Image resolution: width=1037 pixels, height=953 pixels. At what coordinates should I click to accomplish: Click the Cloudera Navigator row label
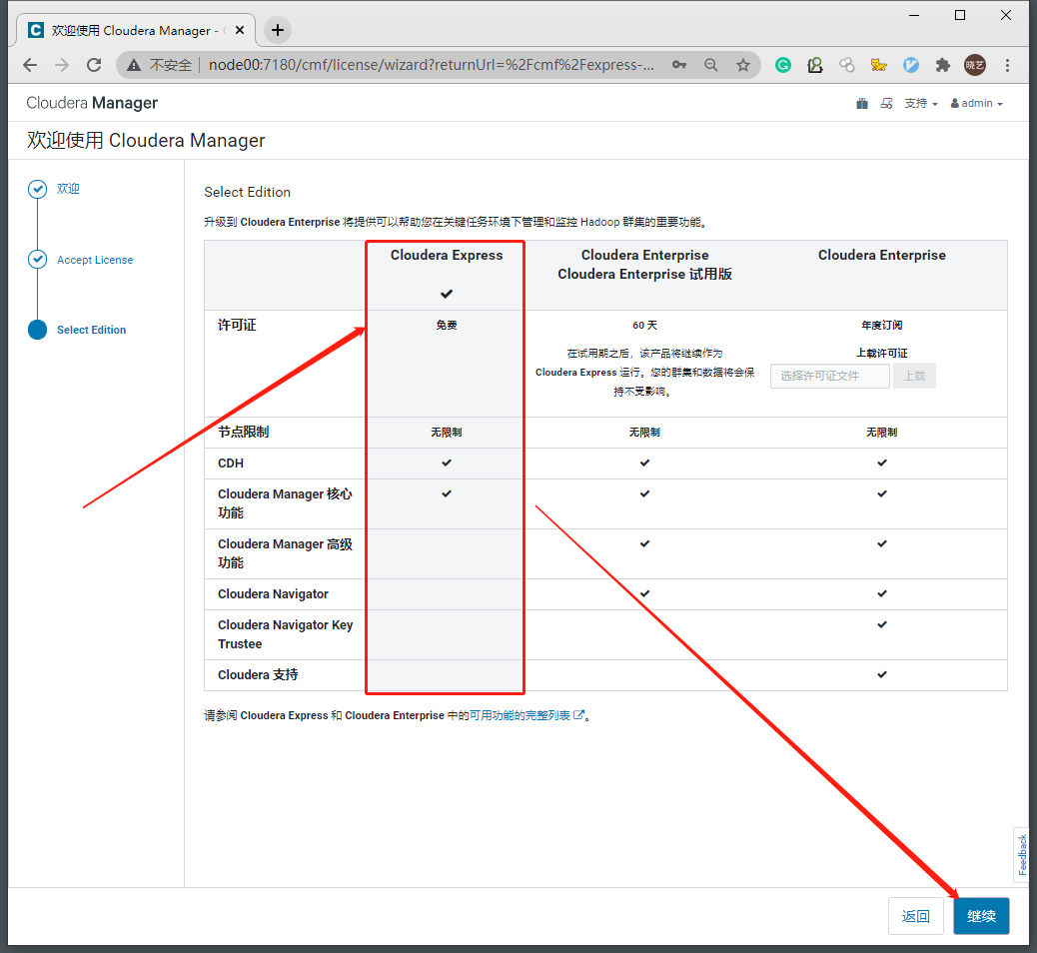(273, 594)
